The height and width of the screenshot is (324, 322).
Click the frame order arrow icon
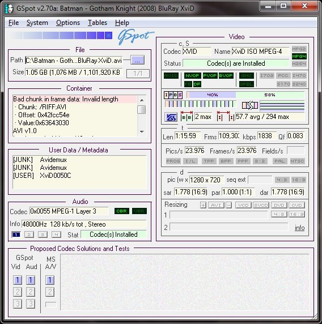pos(250,105)
